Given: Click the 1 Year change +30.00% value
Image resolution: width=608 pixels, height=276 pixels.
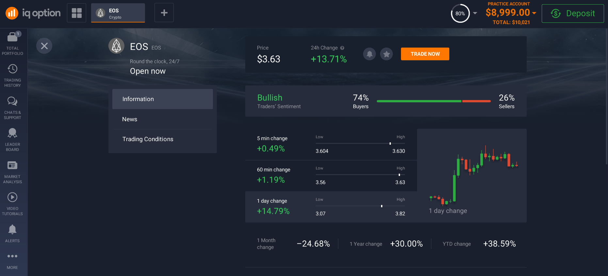Looking at the screenshot, I should pyautogui.click(x=406, y=244).
